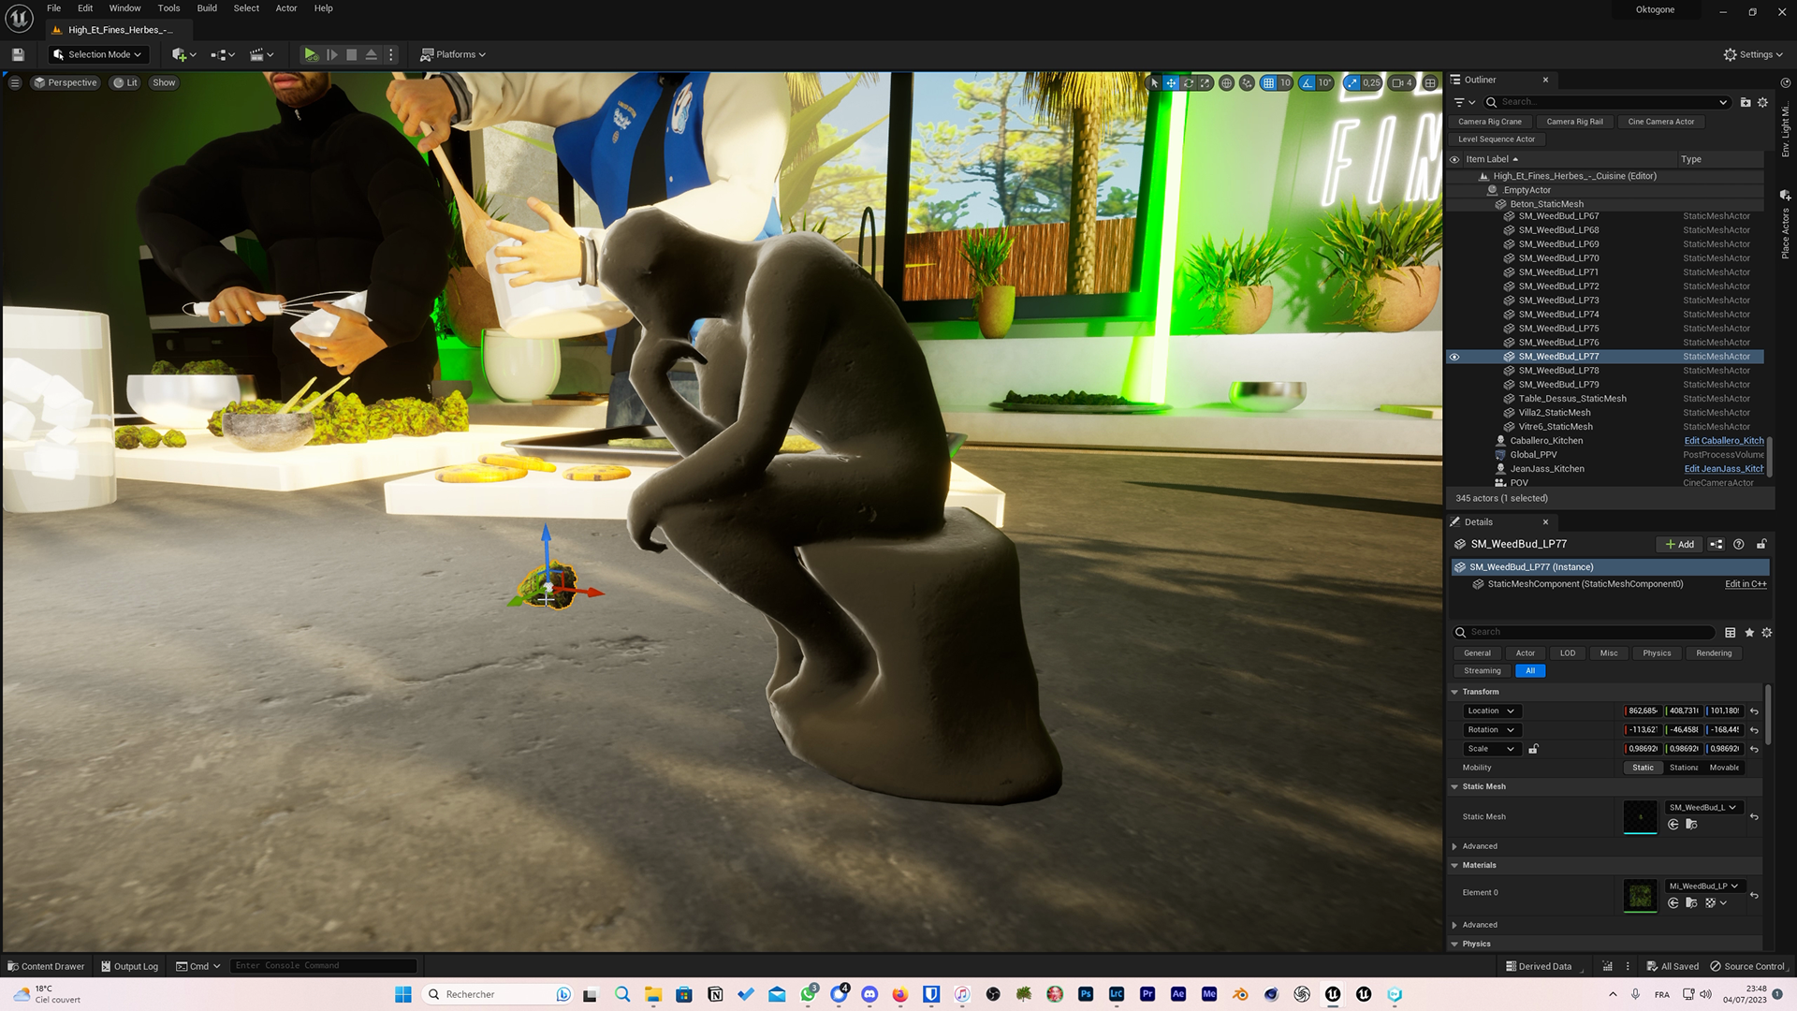Open the Location type dropdown
Viewport: 1797px width, 1011px height.
tap(1490, 711)
